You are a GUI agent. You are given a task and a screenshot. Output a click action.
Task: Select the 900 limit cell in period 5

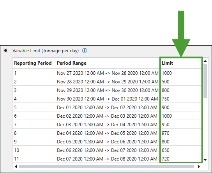click(181, 107)
